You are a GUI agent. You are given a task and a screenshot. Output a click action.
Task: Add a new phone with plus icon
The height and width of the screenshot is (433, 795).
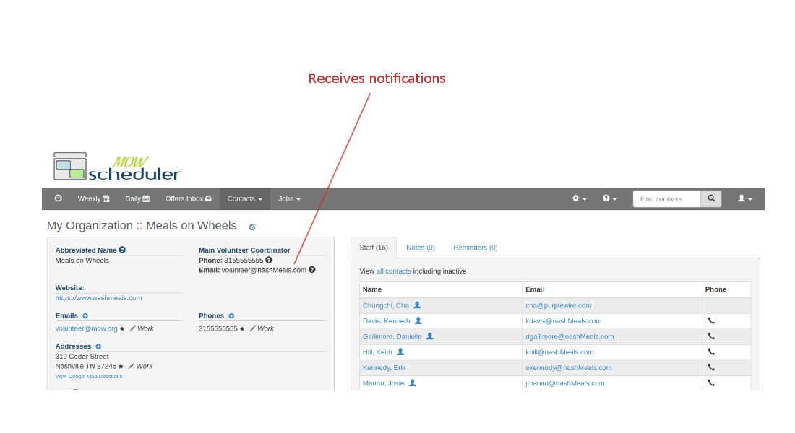click(x=231, y=316)
